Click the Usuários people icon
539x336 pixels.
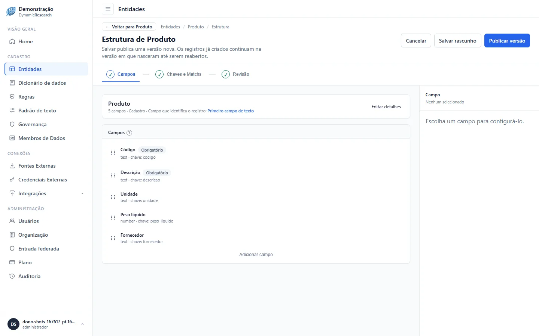12,221
